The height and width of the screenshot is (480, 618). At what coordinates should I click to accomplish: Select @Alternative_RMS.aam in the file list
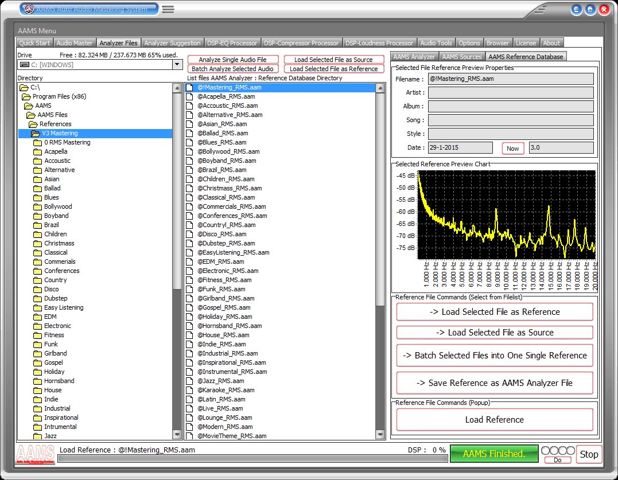(x=230, y=115)
